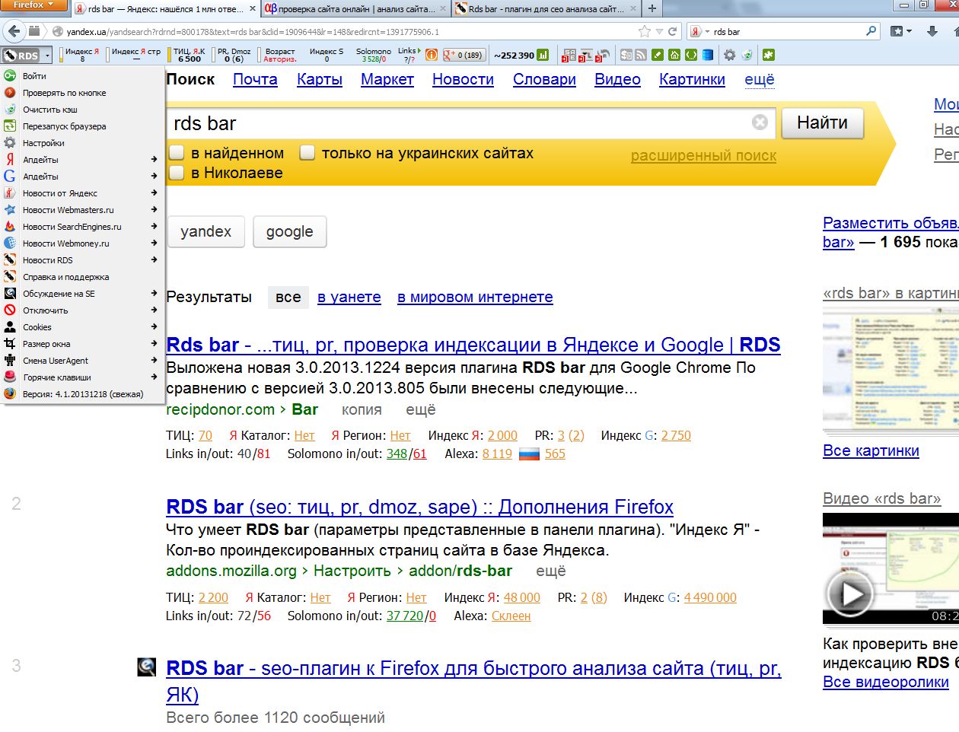Image resolution: width=959 pixels, height=732 pixels.
Task: Check "только на украинских сайтах" option
Action: (307, 153)
